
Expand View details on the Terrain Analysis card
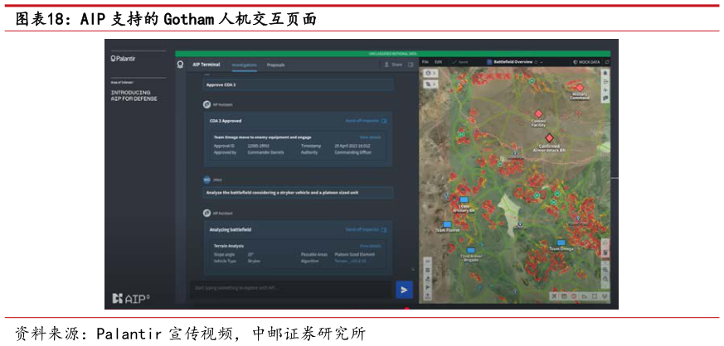pos(370,246)
